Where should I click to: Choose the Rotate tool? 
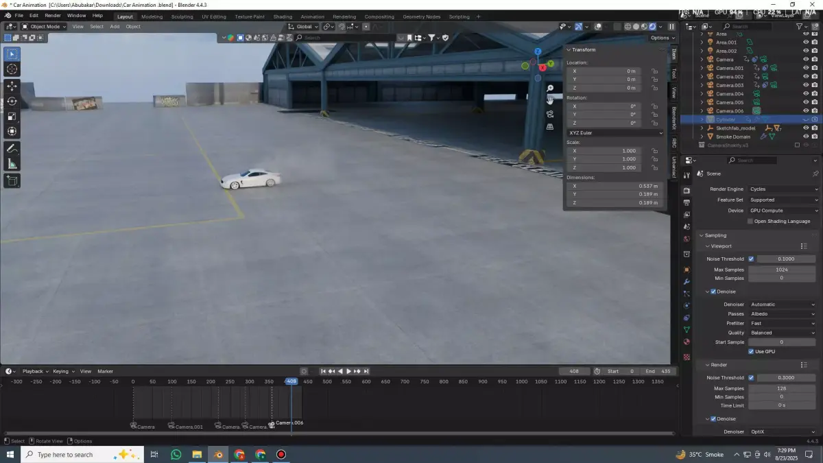[x=12, y=101]
